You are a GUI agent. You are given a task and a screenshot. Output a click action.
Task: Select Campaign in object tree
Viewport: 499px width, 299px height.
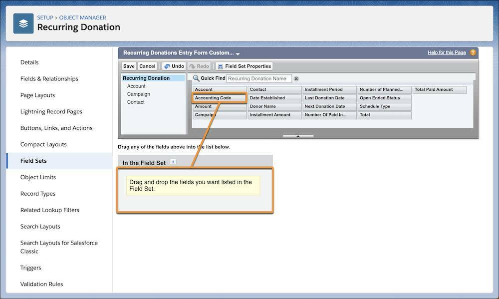tap(138, 94)
